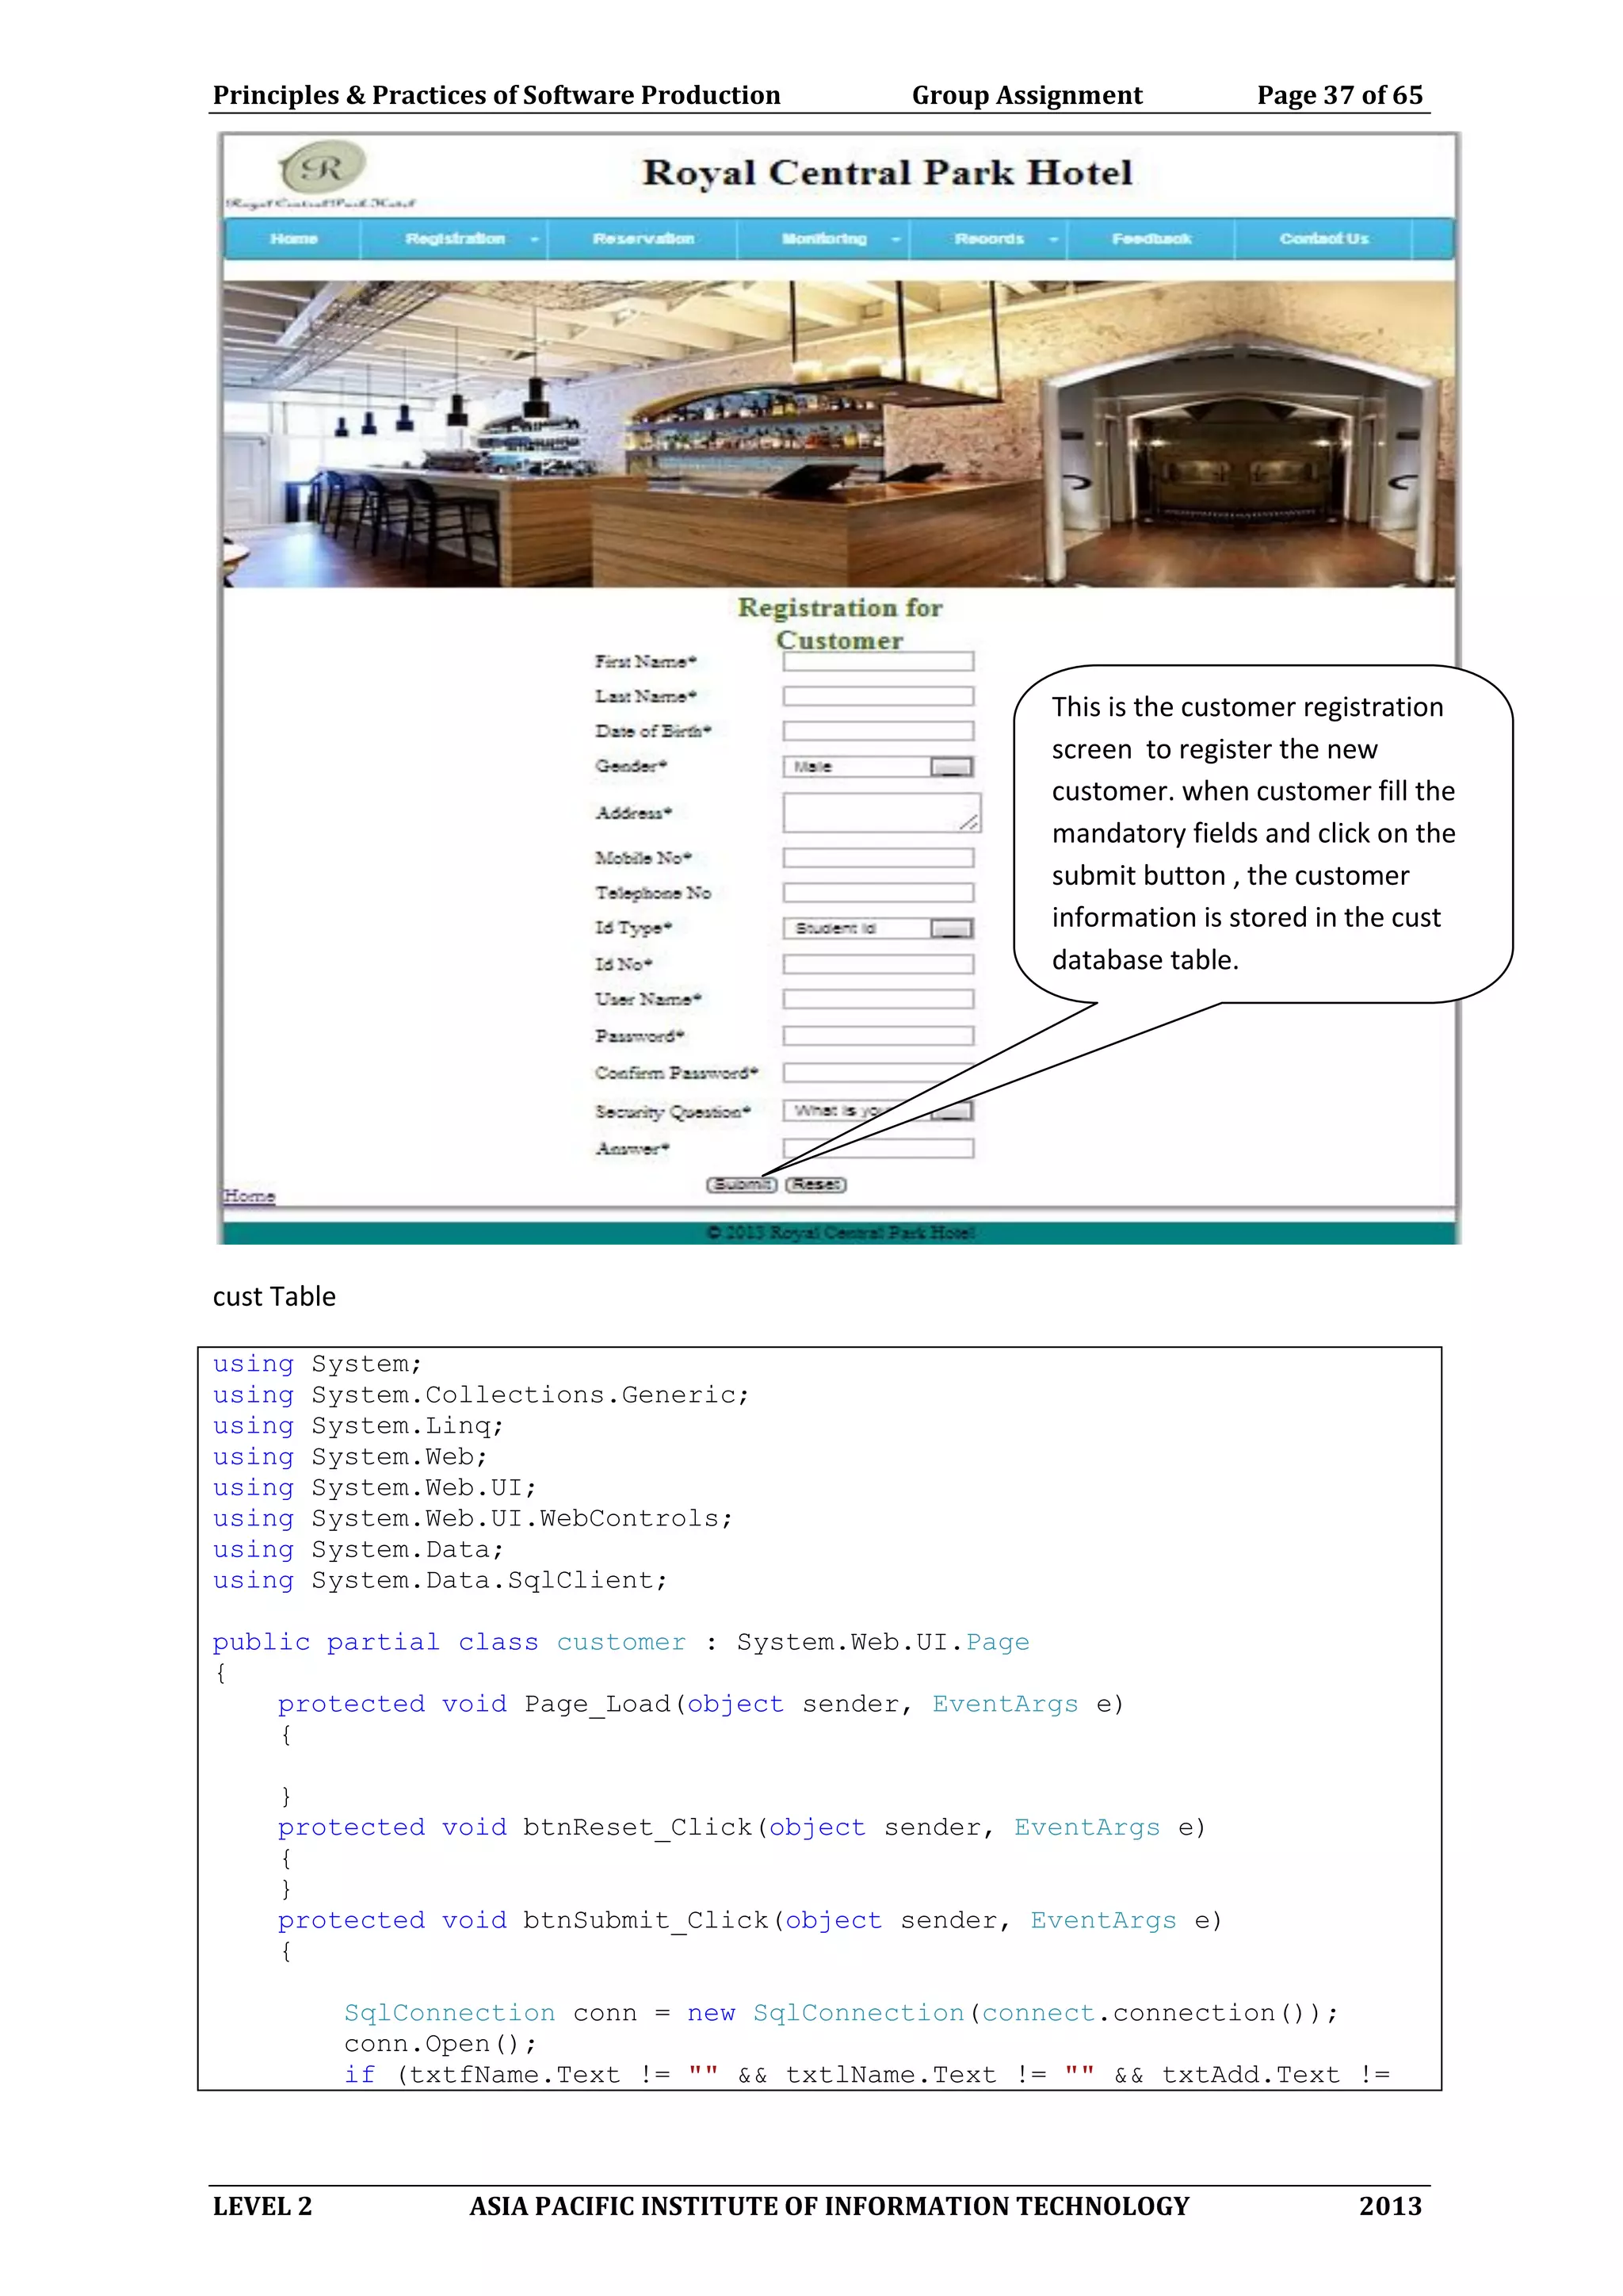Click the Reset button
The height and width of the screenshot is (2296, 1623).
815,1185
